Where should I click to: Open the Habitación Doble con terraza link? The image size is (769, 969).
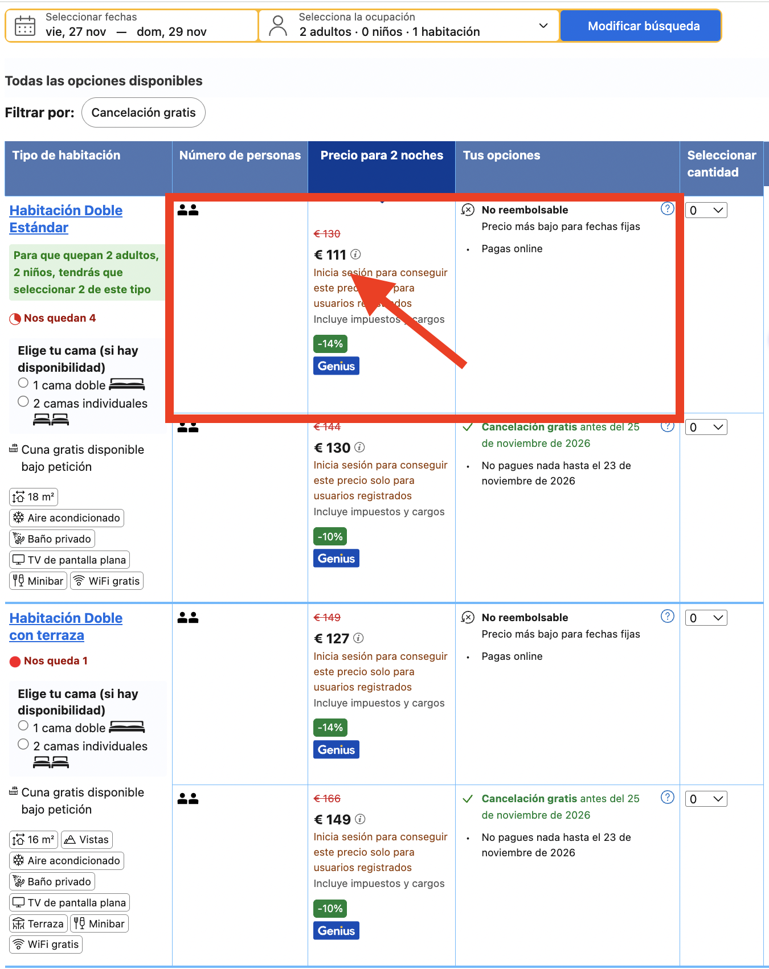[x=66, y=627]
